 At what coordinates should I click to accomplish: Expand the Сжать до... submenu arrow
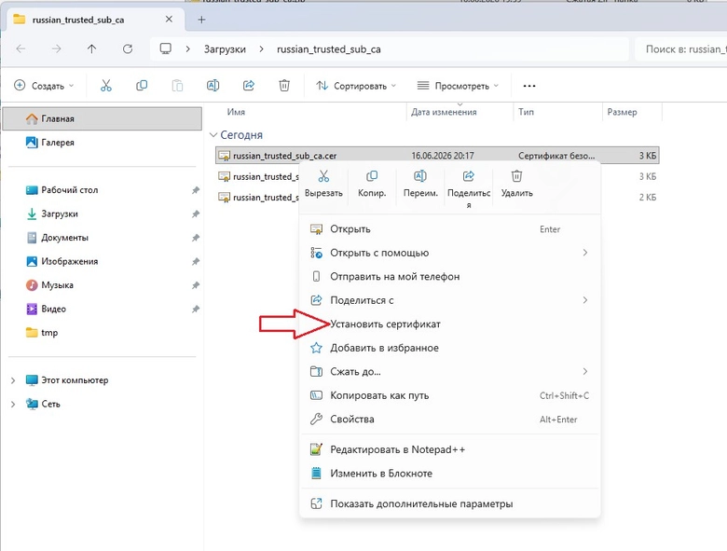coord(585,371)
